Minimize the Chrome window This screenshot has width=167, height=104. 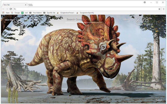151,2
